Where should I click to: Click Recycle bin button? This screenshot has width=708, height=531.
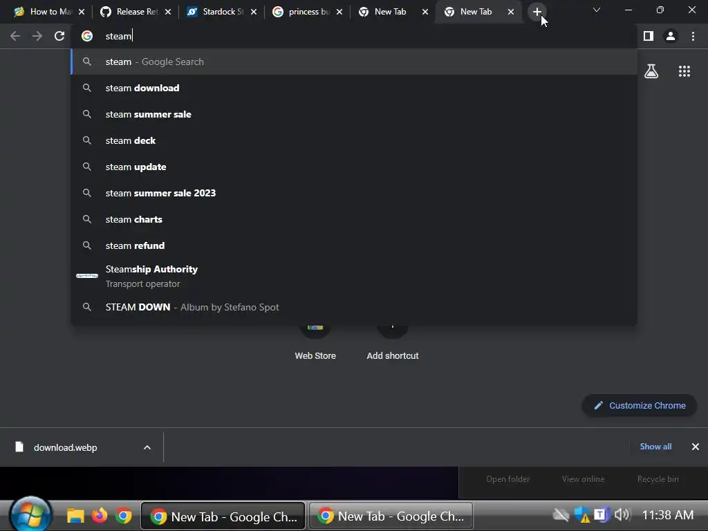(x=658, y=479)
